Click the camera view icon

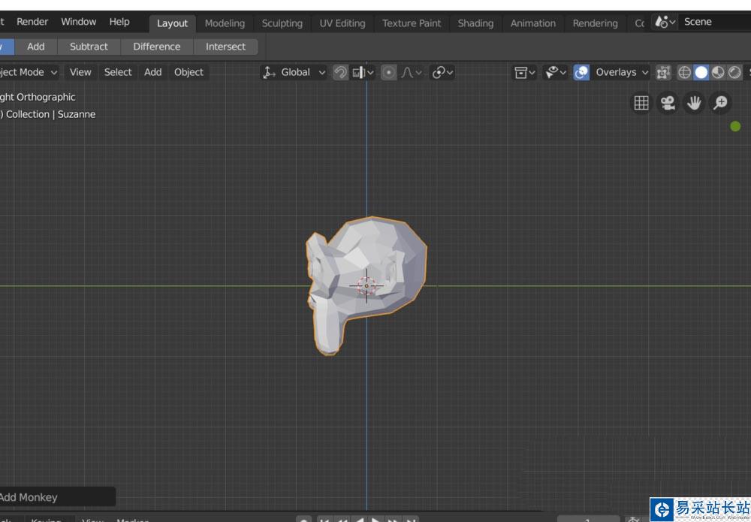667,103
